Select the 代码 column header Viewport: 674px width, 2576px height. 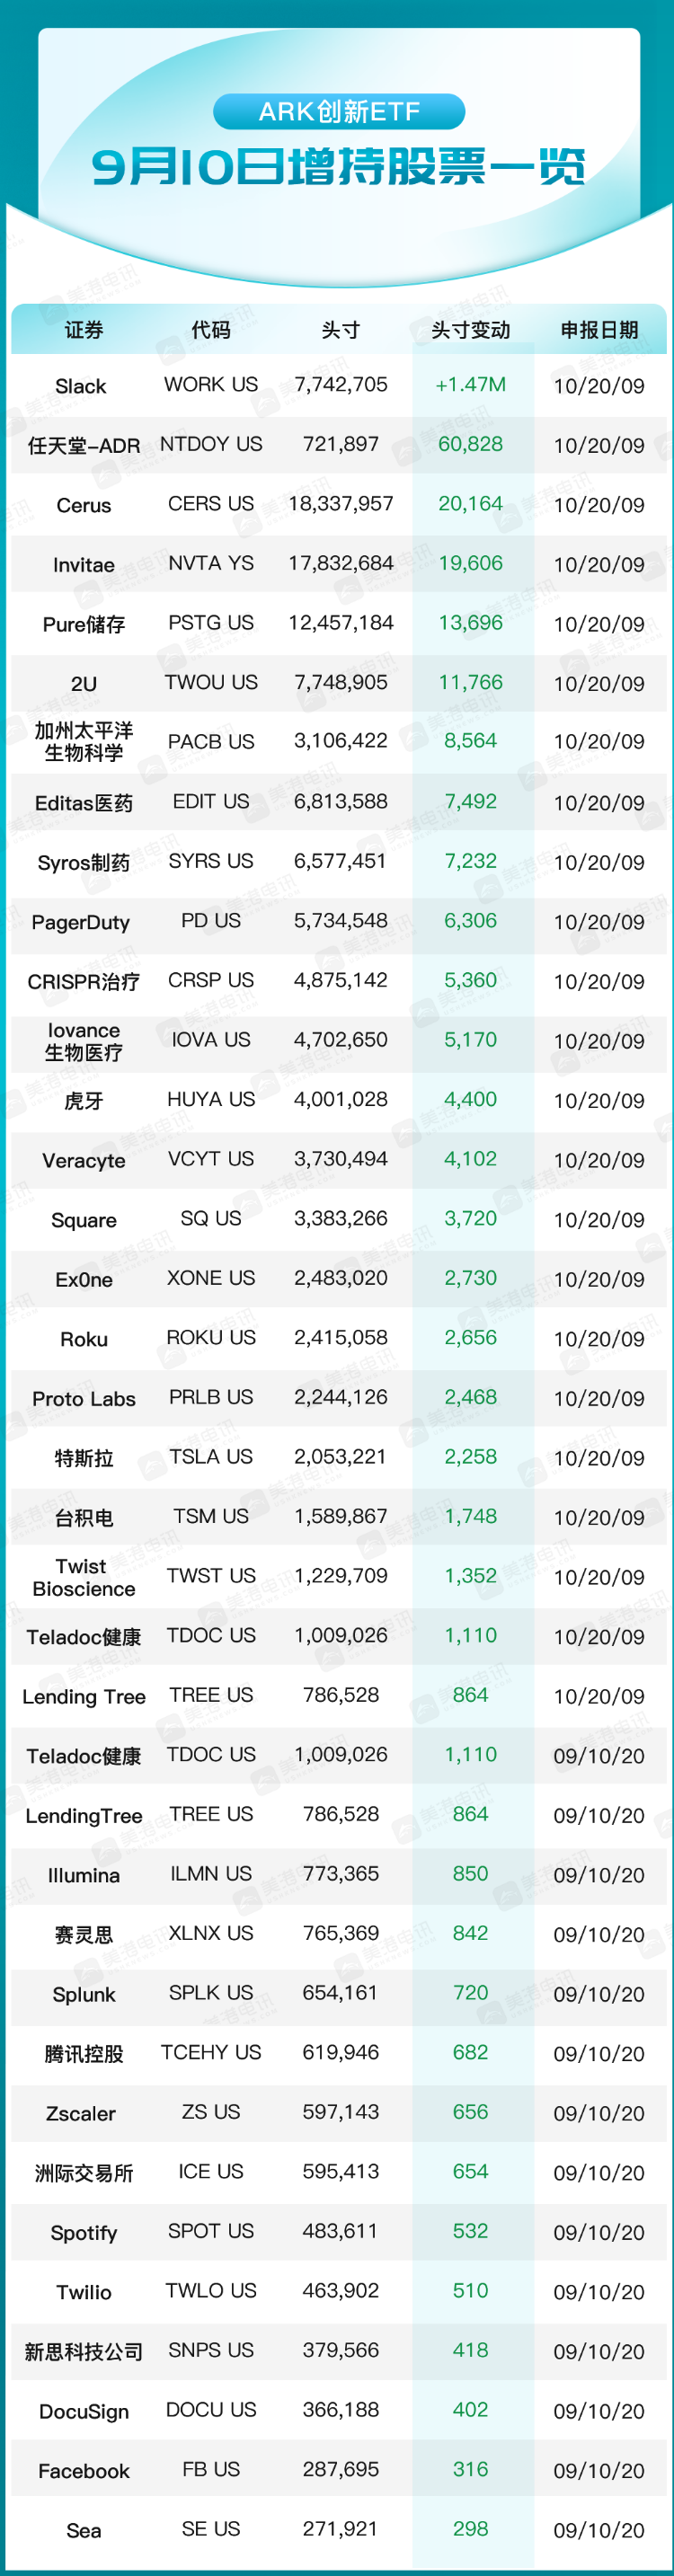(x=211, y=330)
